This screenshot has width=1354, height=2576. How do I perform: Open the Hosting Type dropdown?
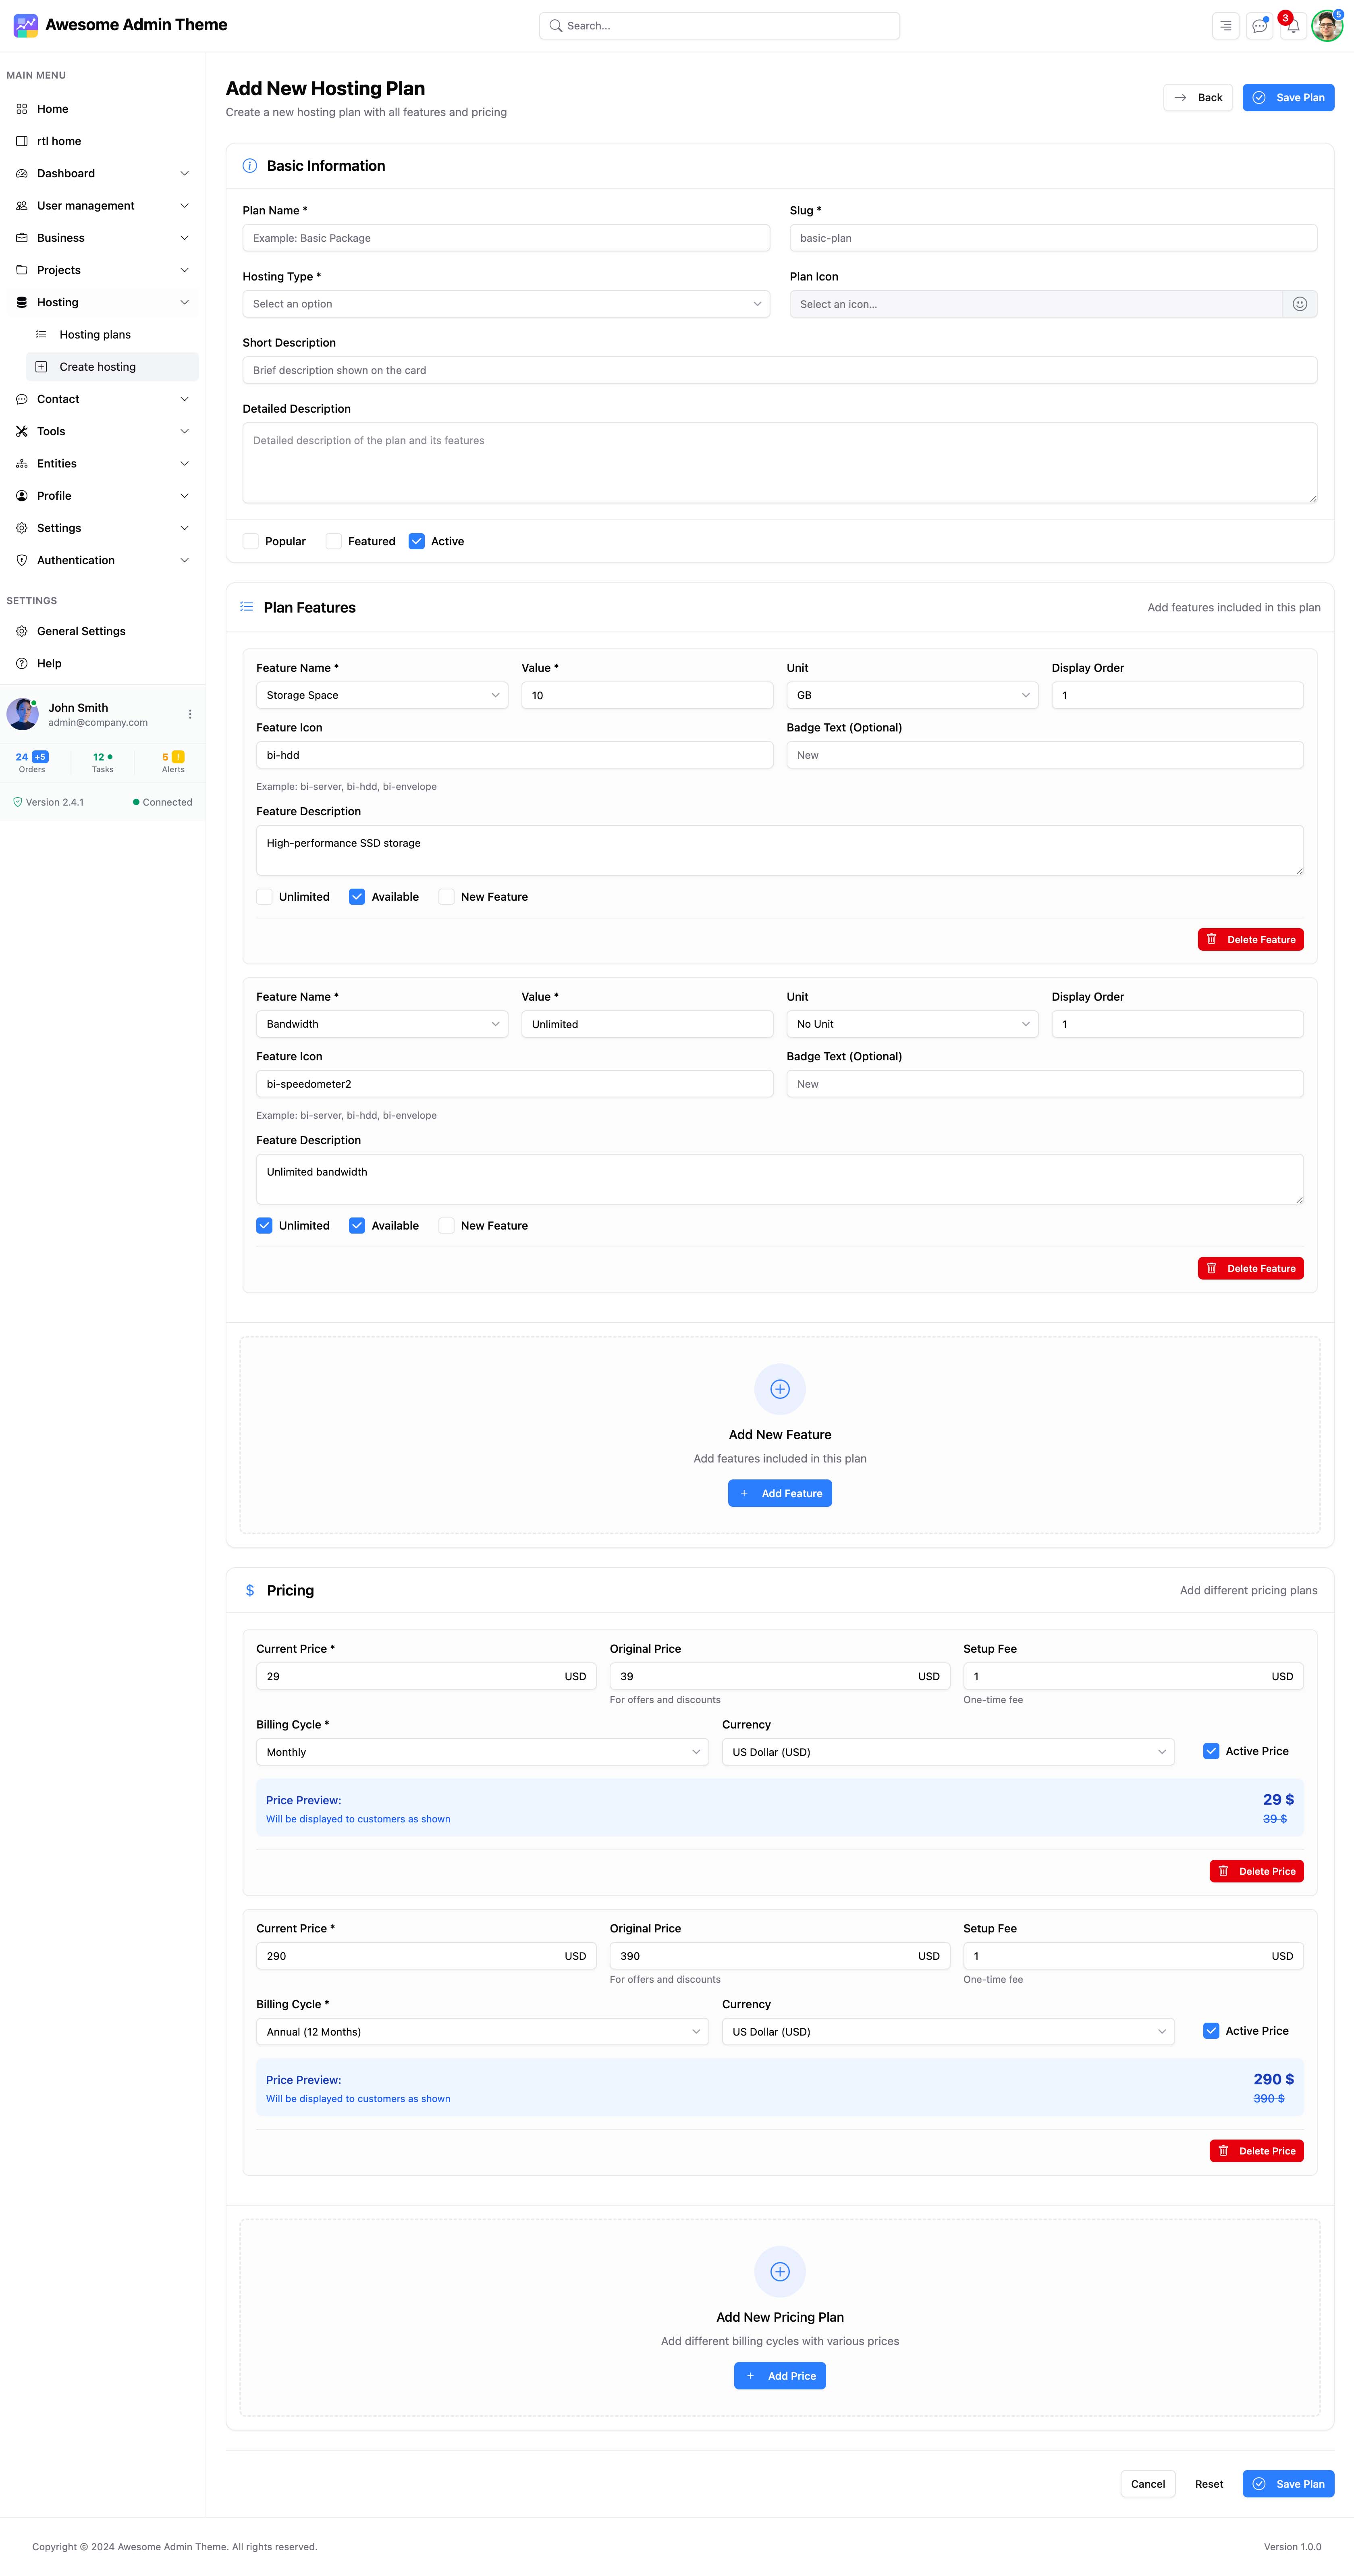506,304
